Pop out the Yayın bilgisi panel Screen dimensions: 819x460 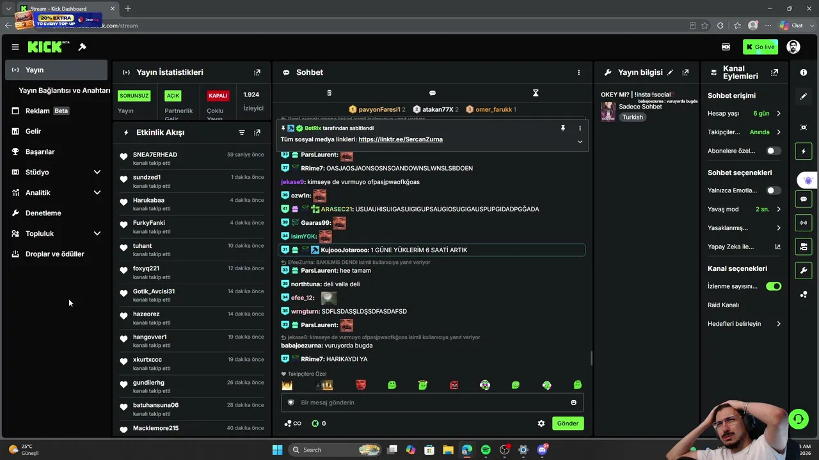point(685,72)
